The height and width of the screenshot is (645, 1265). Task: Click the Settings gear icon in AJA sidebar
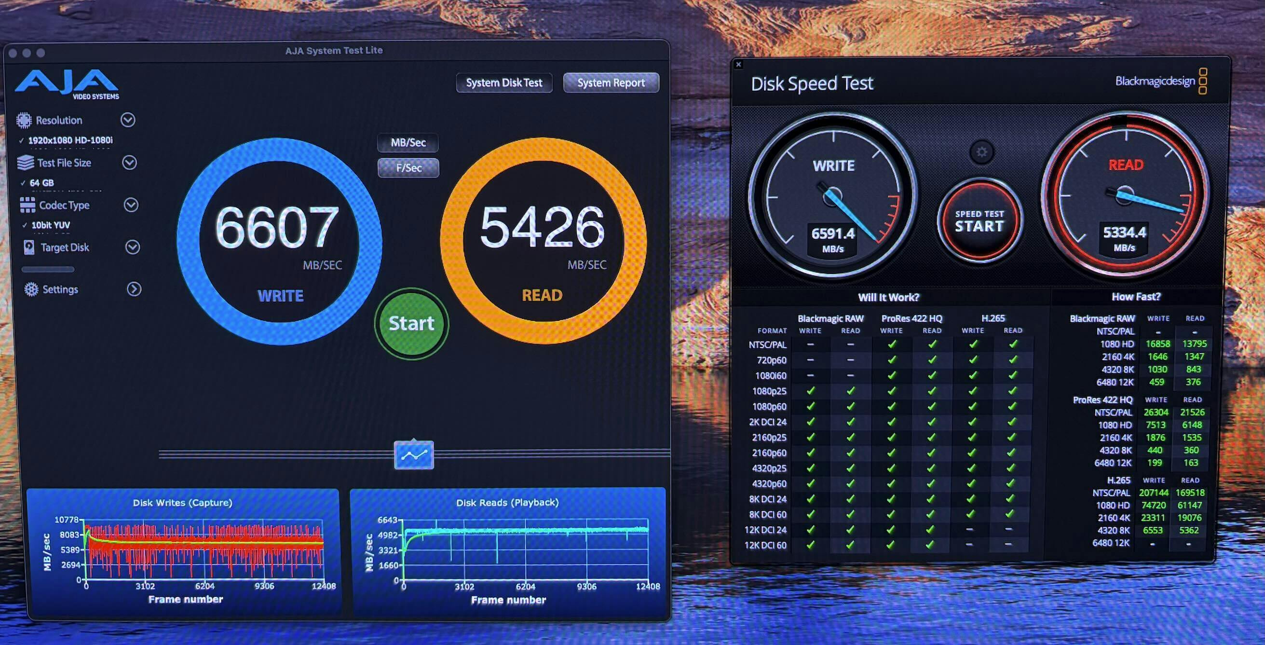point(31,289)
